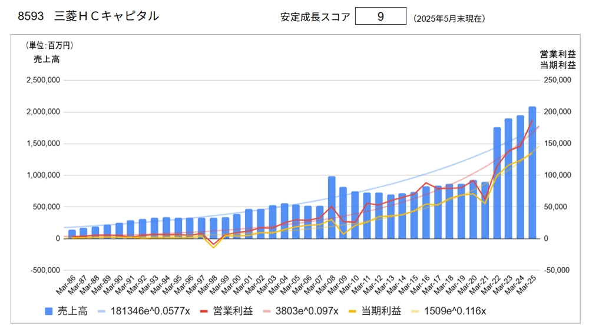Click the Mar-23 sales bar
The height and width of the screenshot is (332, 589).
click(508, 178)
